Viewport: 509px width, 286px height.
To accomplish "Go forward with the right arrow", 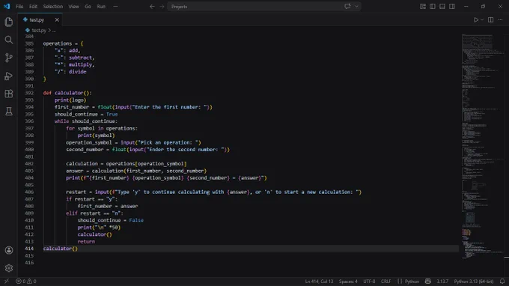I will click(162, 7).
